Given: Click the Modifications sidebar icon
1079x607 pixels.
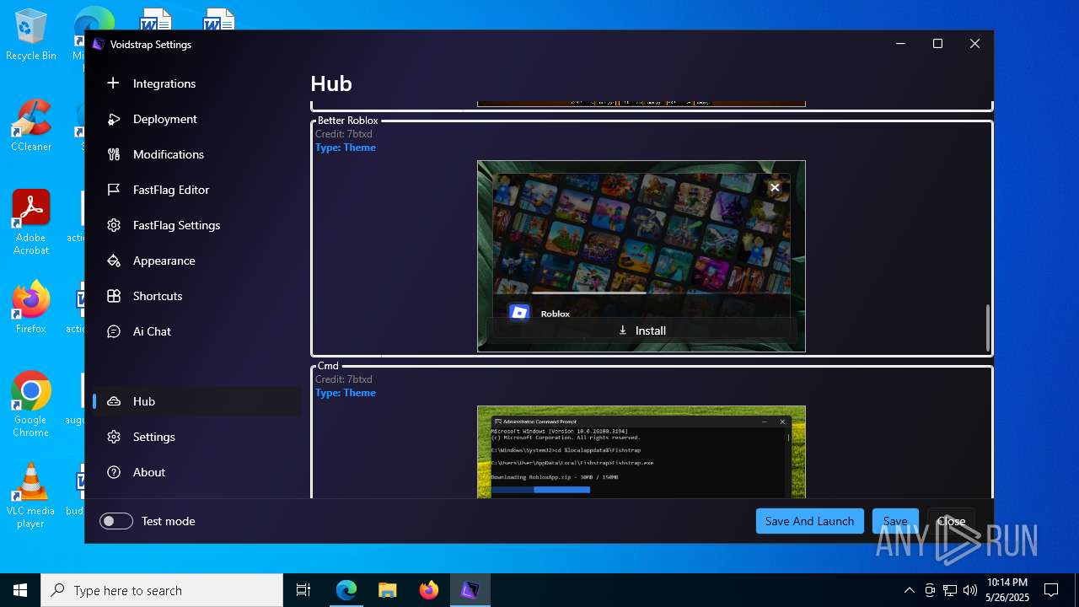Looking at the screenshot, I should click(114, 154).
